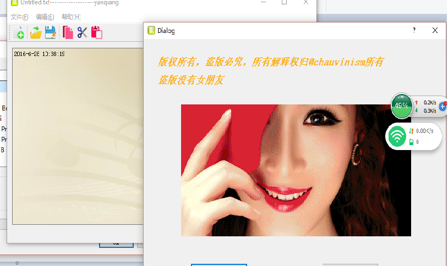
Task: Click the 0.00K/s network speed reading
Action: [424, 131]
